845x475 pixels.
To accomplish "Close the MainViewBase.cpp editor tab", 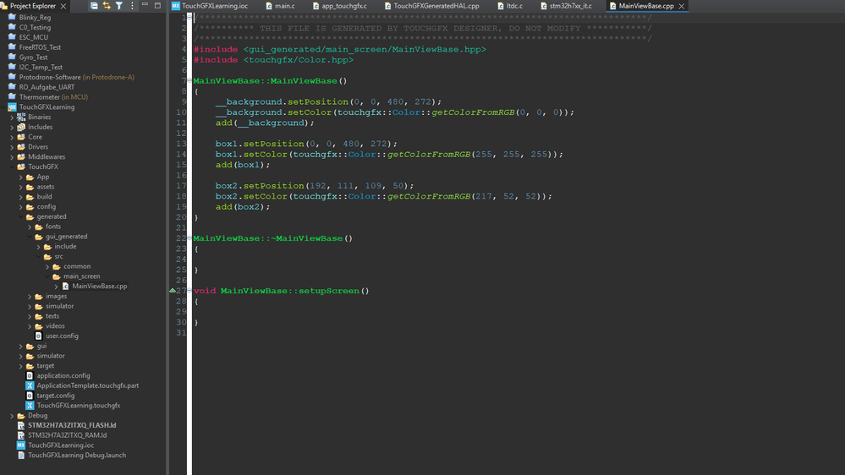I will pyautogui.click(x=682, y=6).
